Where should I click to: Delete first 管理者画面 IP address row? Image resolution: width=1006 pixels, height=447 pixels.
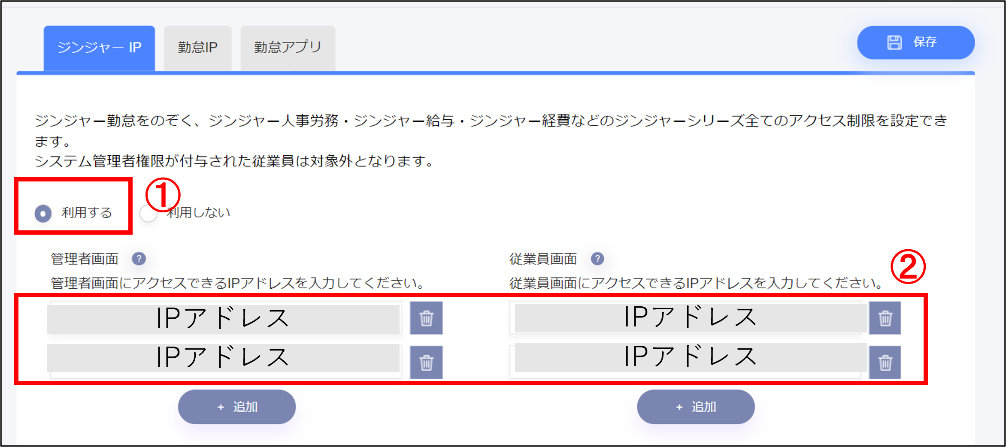(426, 318)
